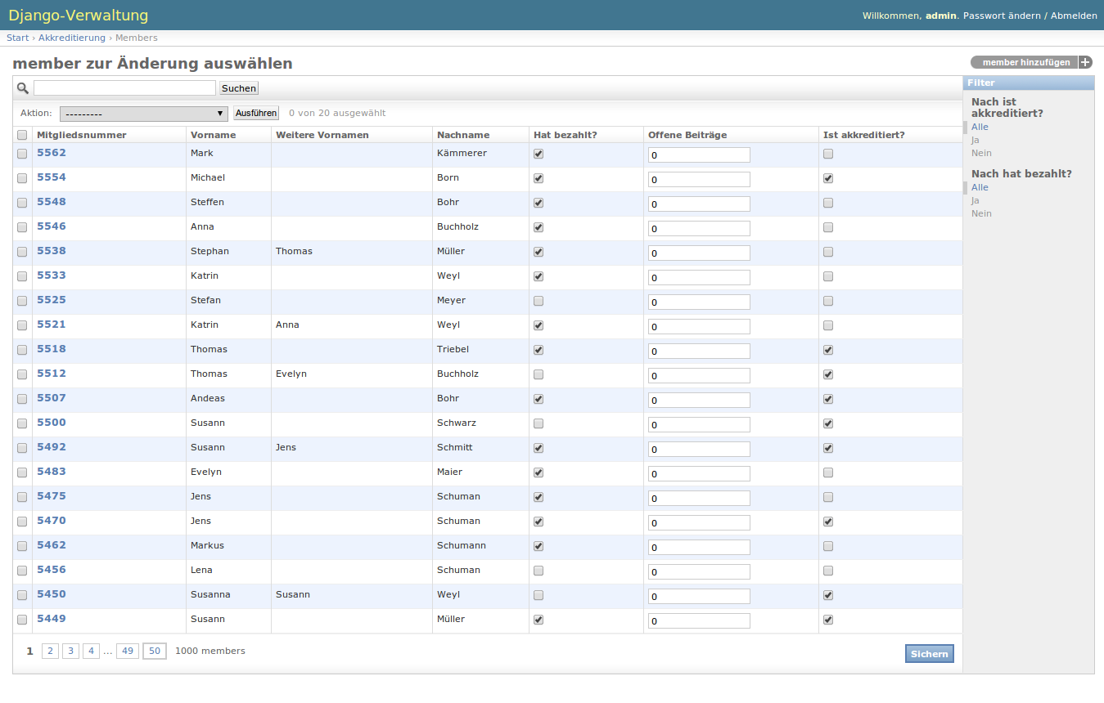Click the Django-Verwaltung header title
This screenshot has width=1104, height=703.
point(79,16)
